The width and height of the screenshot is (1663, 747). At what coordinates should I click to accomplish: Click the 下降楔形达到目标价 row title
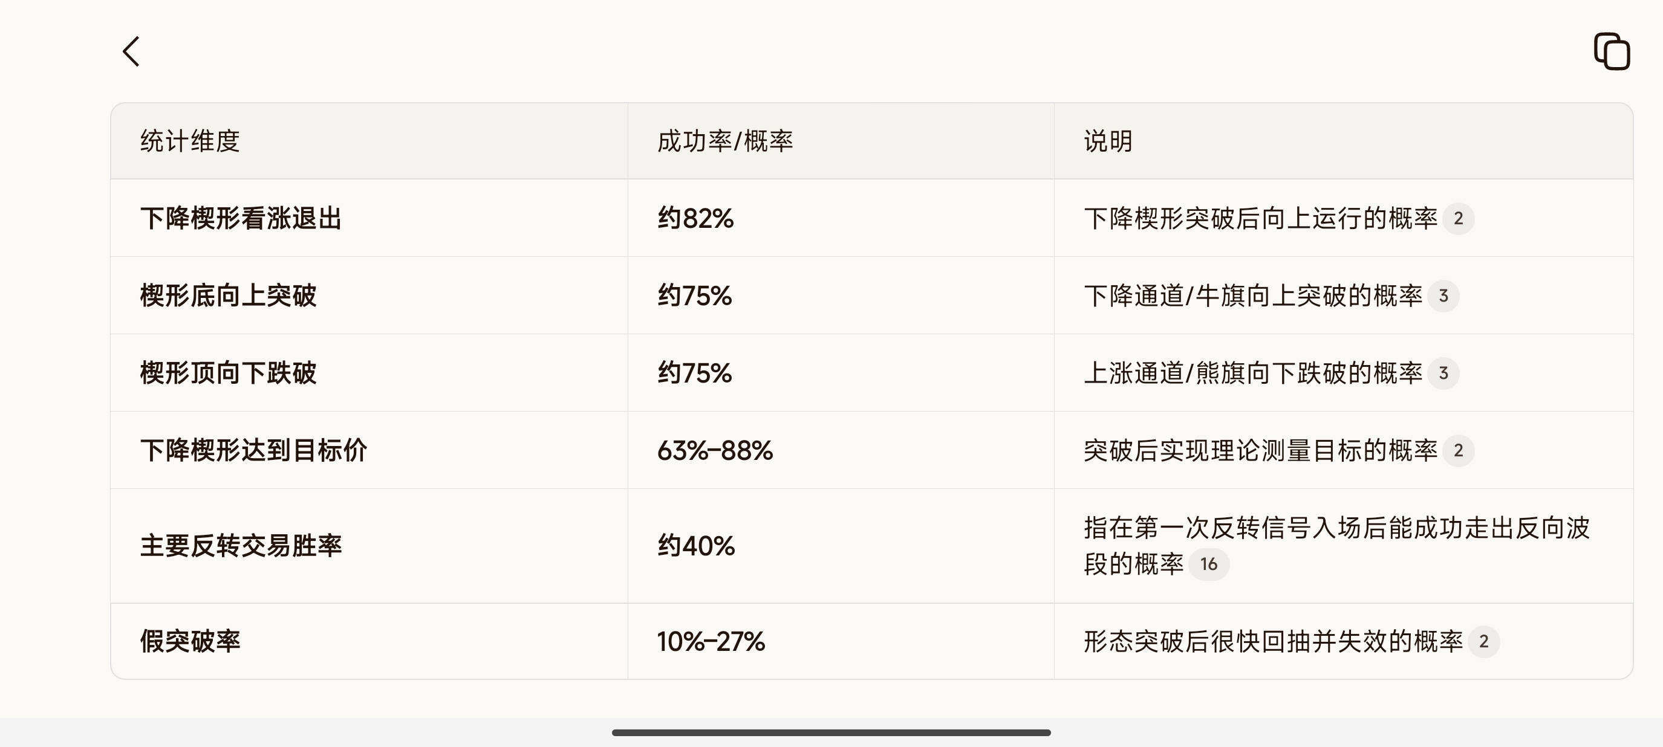[254, 450]
